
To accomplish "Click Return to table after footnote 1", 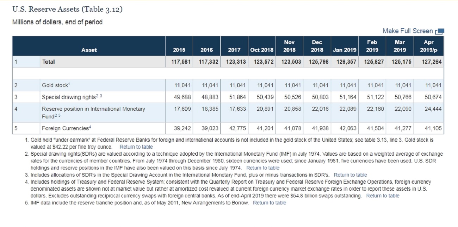I will [x=136, y=147].
